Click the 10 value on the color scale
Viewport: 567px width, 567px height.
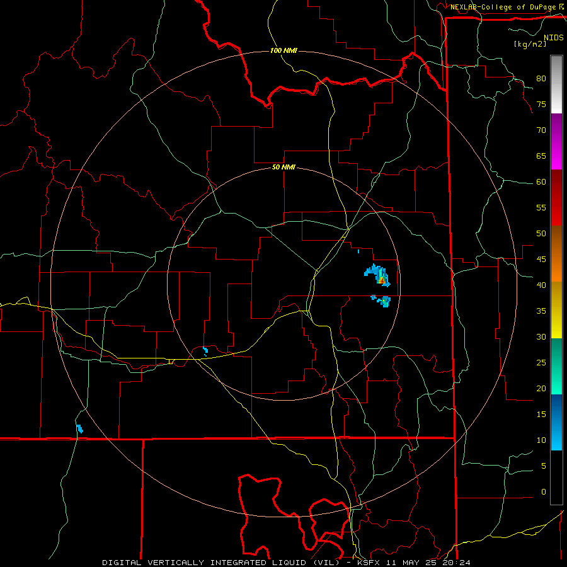(x=541, y=440)
